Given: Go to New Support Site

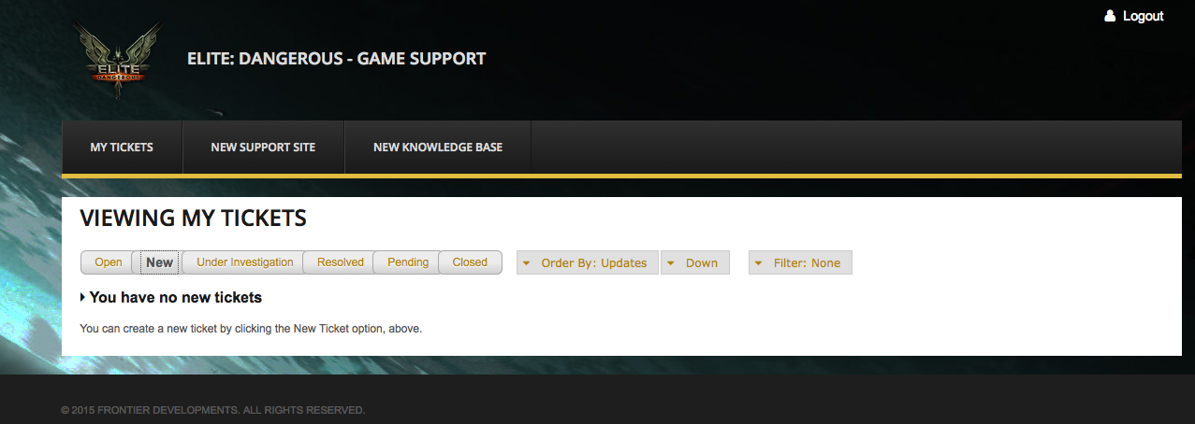Looking at the screenshot, I should tap(263, 147).
